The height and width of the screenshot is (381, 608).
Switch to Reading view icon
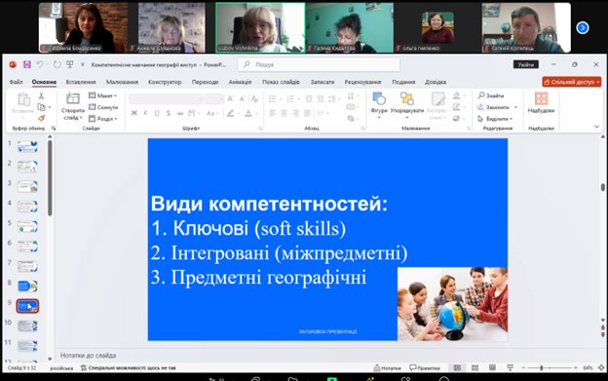(492, 367)
